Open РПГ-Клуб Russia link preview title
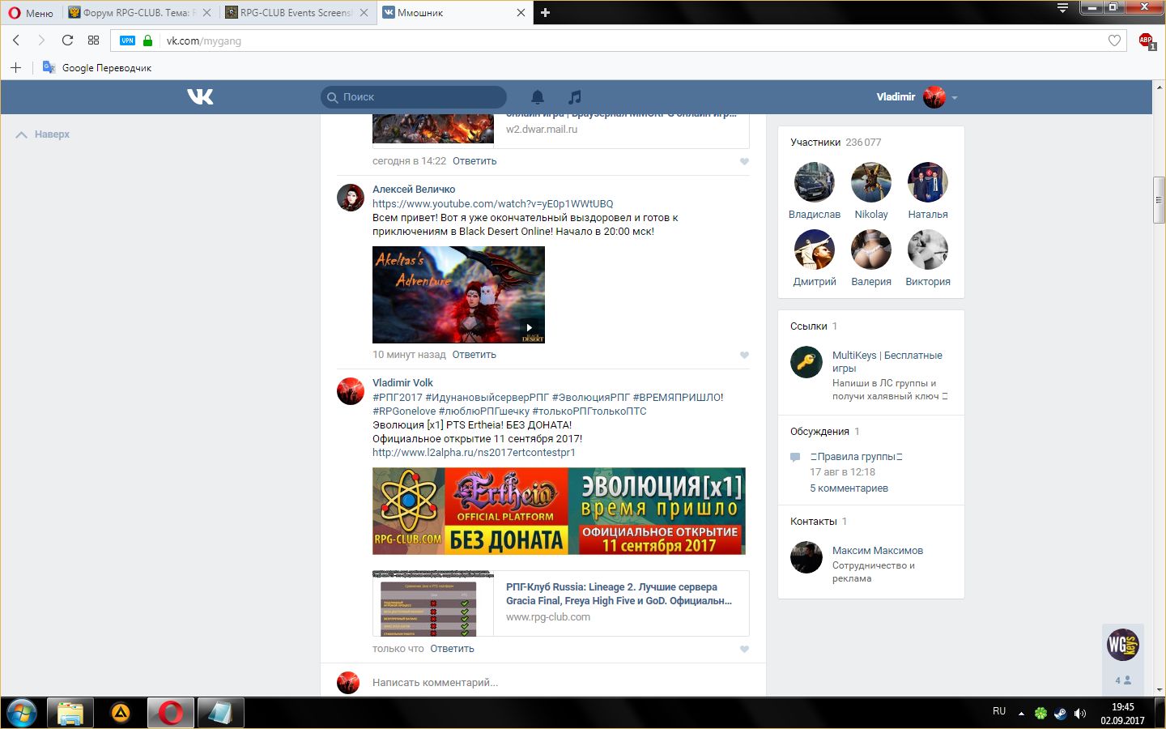1166x729 pixels. [619, 594]
